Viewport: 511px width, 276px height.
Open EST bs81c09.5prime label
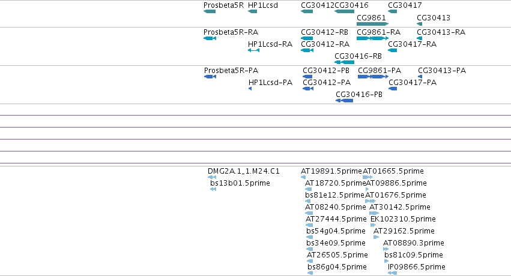[x=414, y=255]
